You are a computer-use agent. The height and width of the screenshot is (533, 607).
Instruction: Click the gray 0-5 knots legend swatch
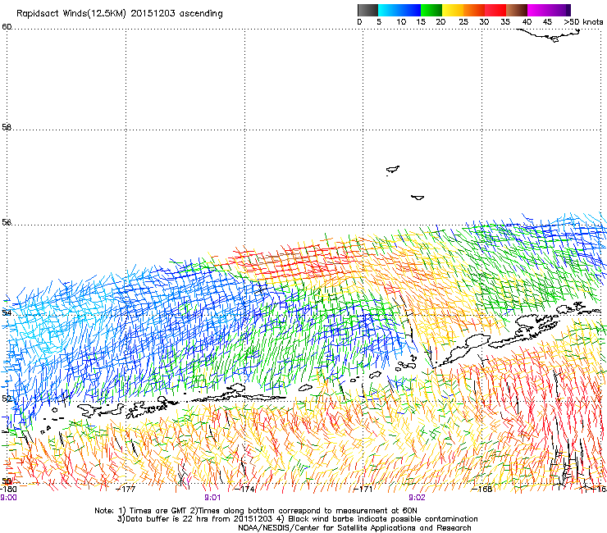click(x=367, y=10)
